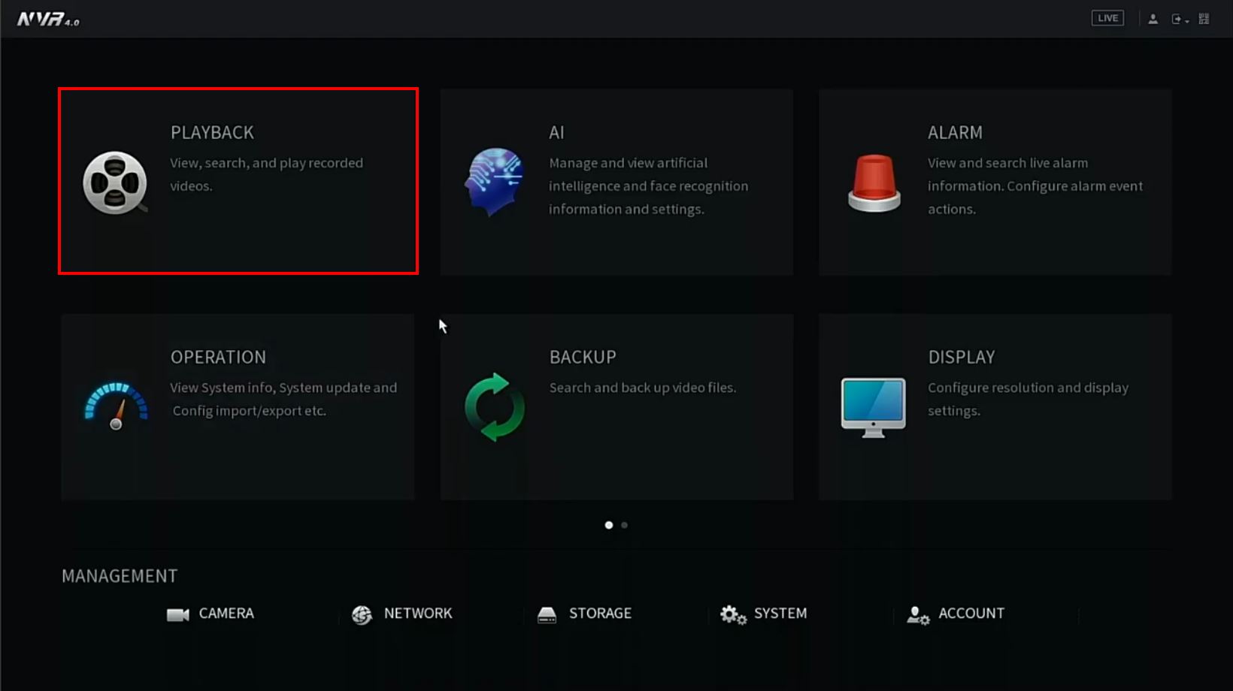Switch to LIVE view

tap(1107, 18)
